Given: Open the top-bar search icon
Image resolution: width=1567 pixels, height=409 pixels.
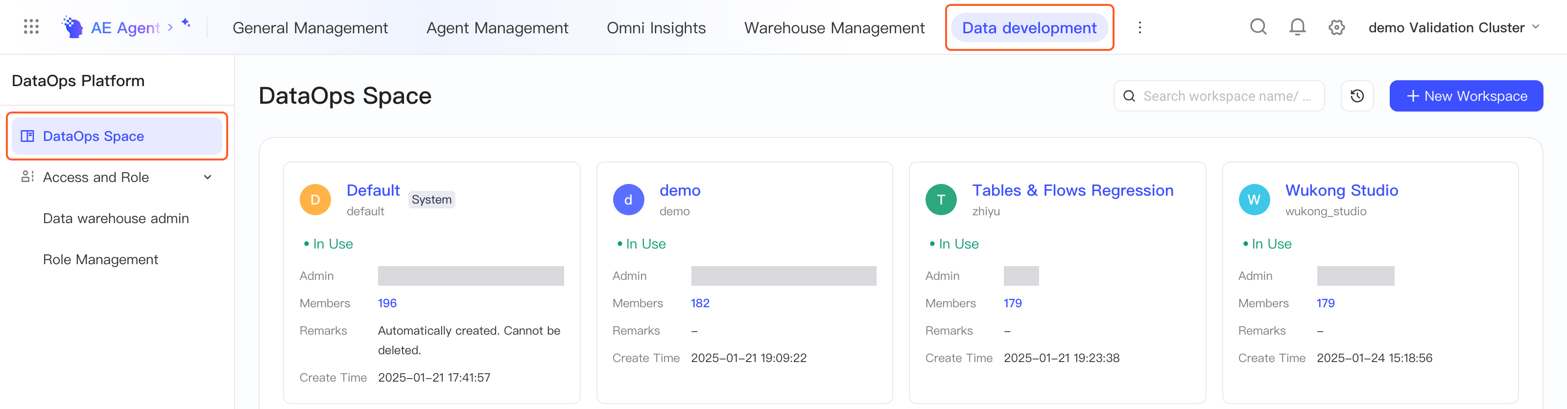Looking at the screenshot, I should tap(1258, 27).
